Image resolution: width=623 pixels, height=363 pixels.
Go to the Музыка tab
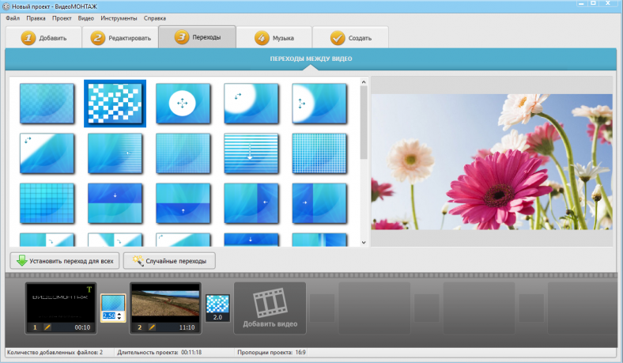coord(274,38)
